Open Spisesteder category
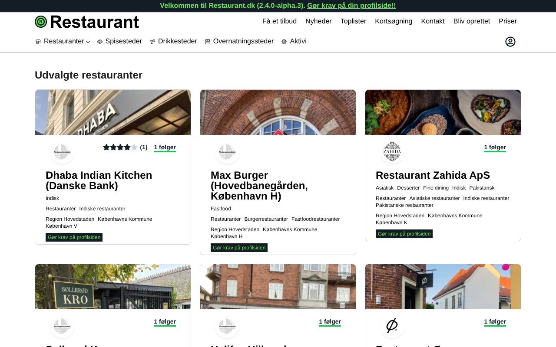The height and width of the screenshot is (347, 556). [x=123, y=41]
